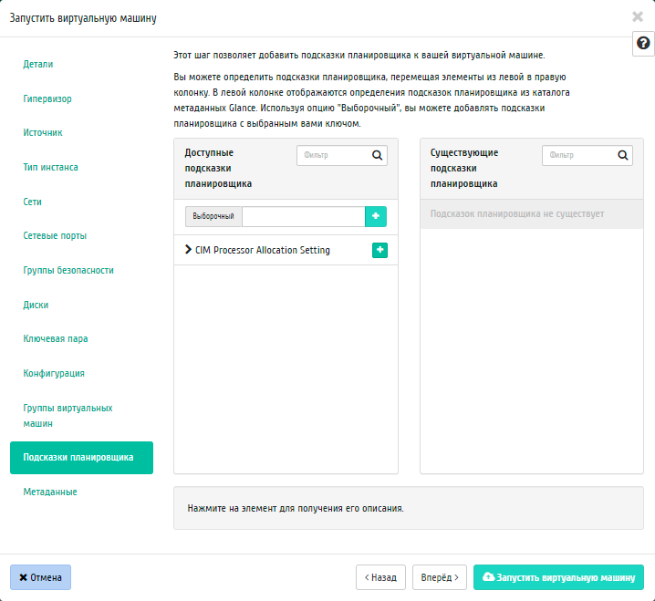Switch to the Источник step
655x601 pixels.
(x=43, y=133)
